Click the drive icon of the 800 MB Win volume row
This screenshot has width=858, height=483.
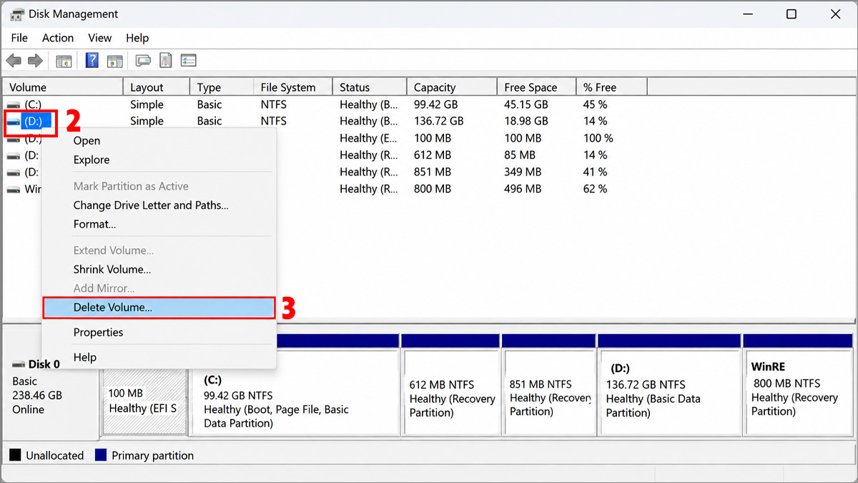pos(14,190)
